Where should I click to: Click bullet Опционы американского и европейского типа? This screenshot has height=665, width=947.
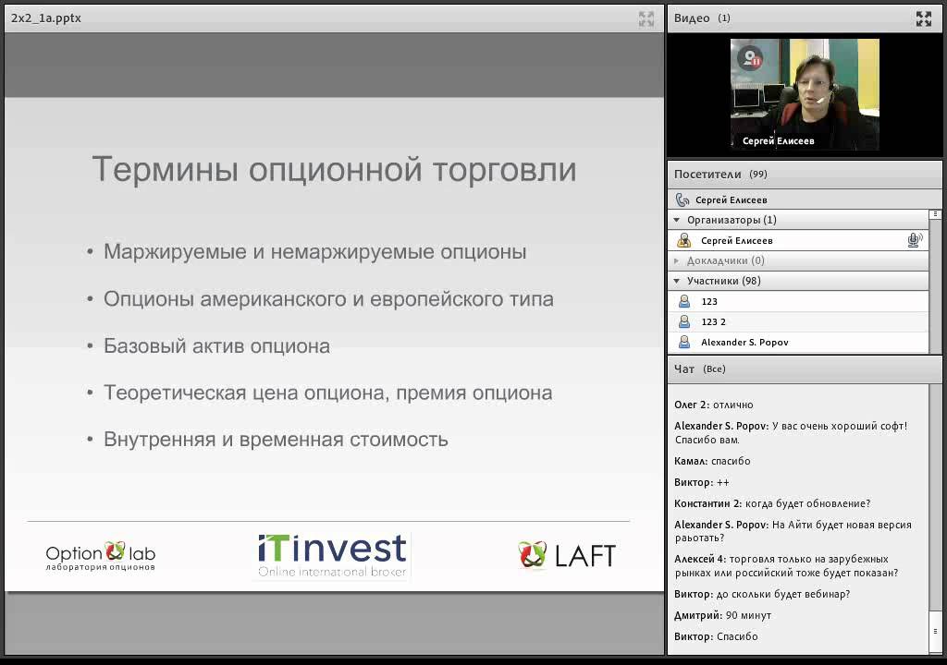click(328, 298)
